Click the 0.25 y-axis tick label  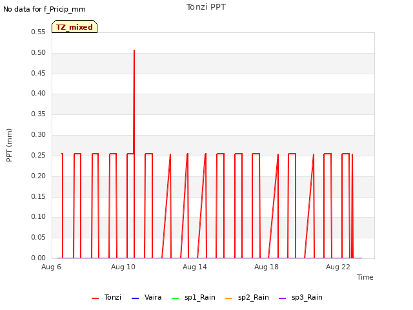[39, 155]
